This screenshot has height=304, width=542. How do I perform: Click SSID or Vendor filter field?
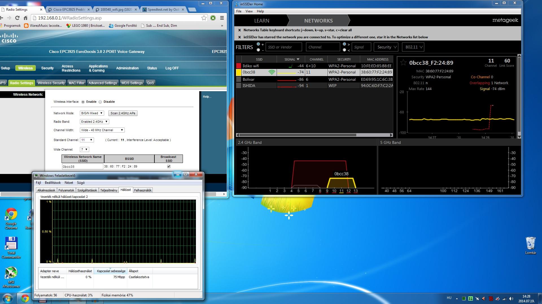pyautogui.click(x=284, y=47)
